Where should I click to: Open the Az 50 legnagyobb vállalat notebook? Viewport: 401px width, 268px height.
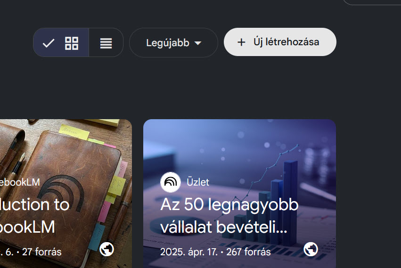pos(239,194)
